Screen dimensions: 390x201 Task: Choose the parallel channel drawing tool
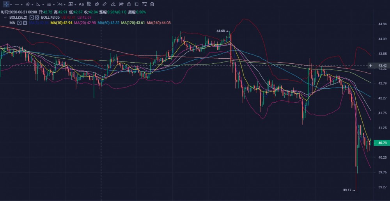(27, 4)
